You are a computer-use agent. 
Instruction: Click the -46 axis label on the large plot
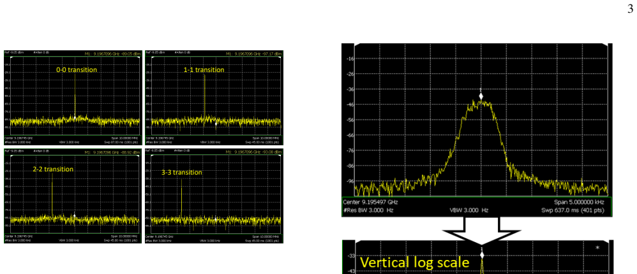coord(350,105)
